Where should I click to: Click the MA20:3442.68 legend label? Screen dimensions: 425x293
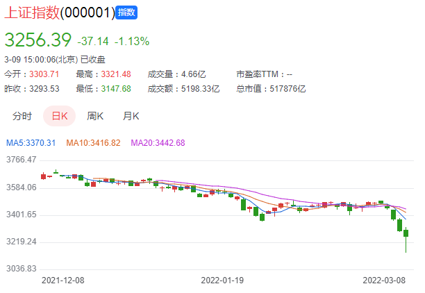point(158,143)
